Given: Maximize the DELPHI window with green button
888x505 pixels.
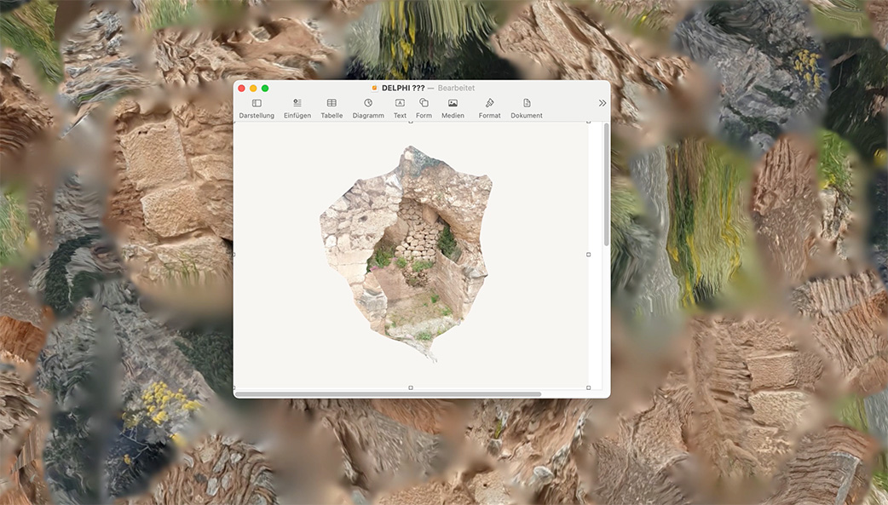Looking at the screenshot, I should [x=265, y=89].
